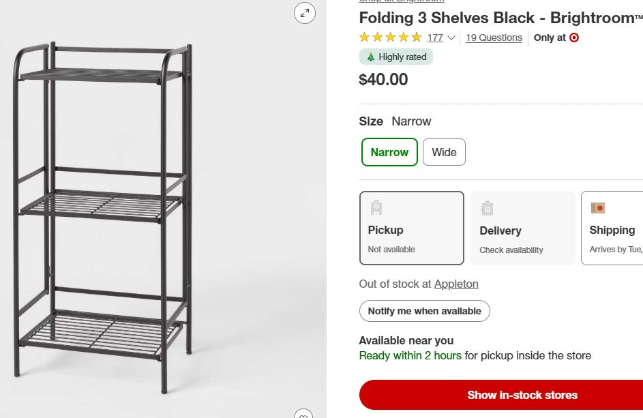Image resolution: width=643 pixels, height=418 pixels.
Task: Switch to the Delivery tab
Action: pos(522,228)
